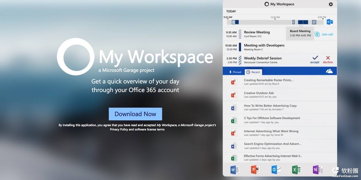
Task: Select the solid Board Meeting block on timeline
Action: (303, 22)
